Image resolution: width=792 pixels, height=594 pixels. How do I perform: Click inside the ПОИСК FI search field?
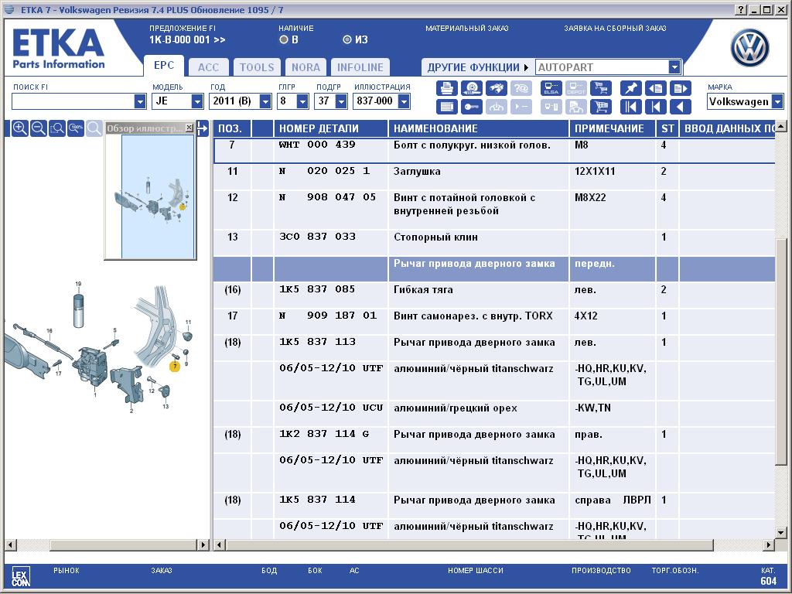click(x=73, y=101)
